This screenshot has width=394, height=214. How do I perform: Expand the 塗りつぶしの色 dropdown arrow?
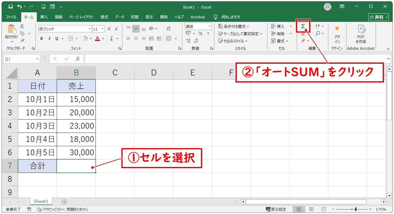coord(91,38)
